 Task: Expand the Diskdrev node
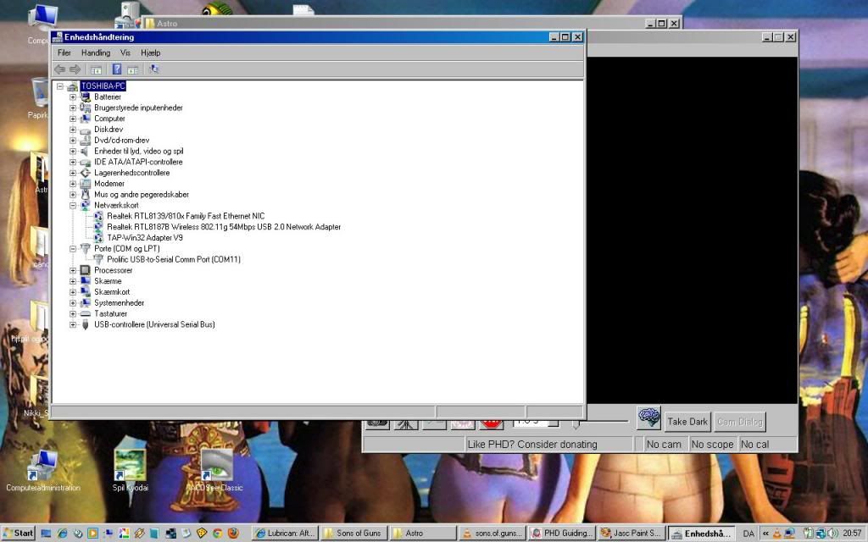[73, 130]
